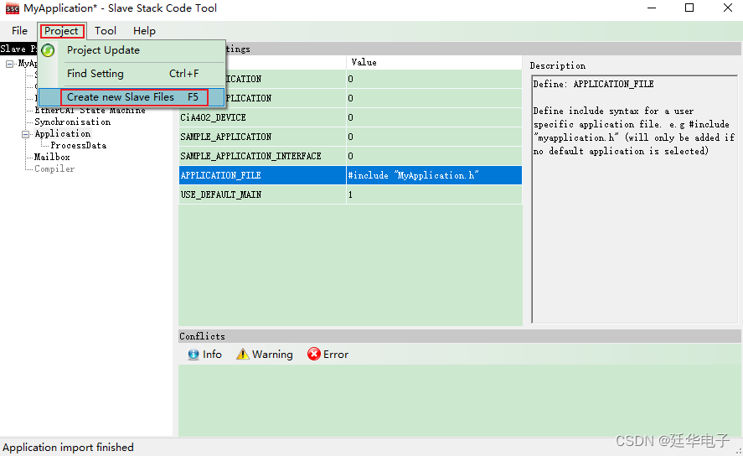Edit CiA402_DEVICE value 0
This screenshot has width=743, height=456.
click(434, 117)
